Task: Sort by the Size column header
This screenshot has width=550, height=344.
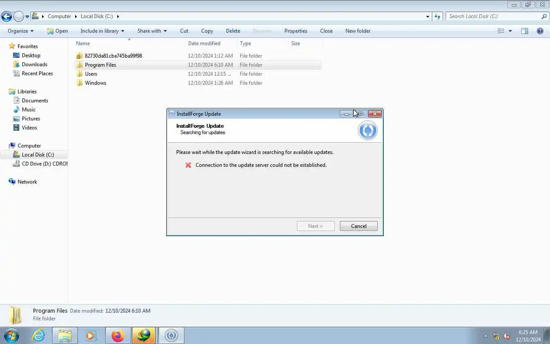Action: pyautogui.click(x=306, y=43)
